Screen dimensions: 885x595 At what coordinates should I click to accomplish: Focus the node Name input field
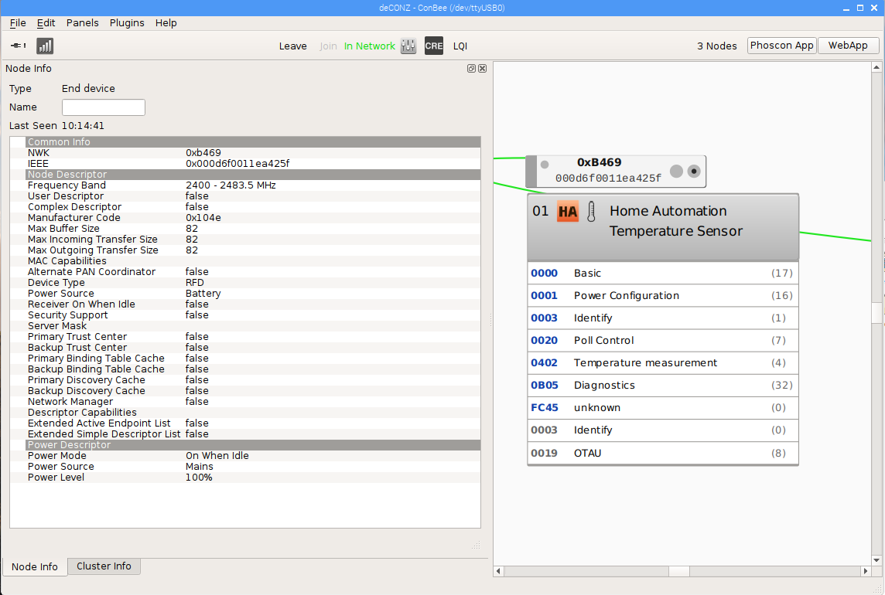pos(104,107)
